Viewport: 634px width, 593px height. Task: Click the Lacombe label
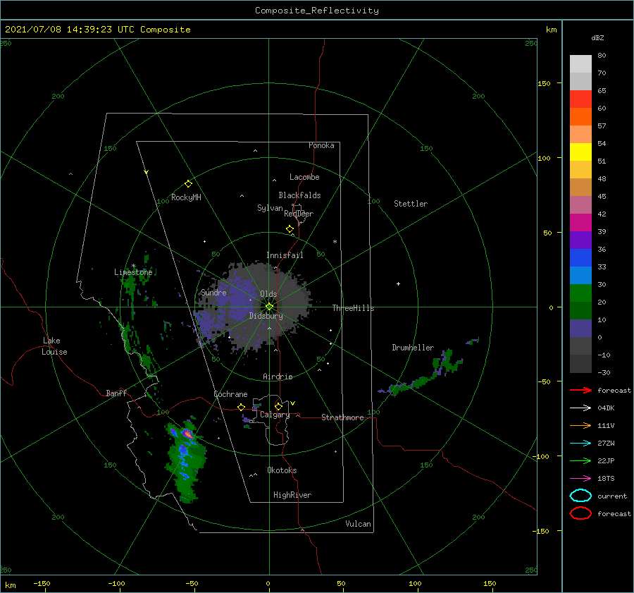(304, 177)
